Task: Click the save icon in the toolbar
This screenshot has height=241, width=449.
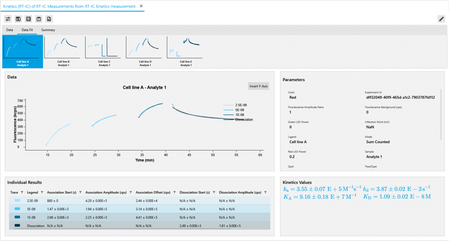Action: point(18,19)
